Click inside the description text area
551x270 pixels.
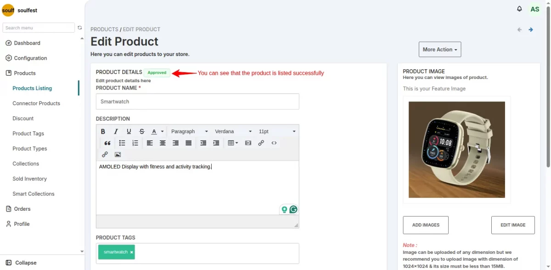(197, 187)
